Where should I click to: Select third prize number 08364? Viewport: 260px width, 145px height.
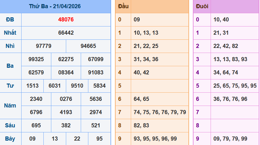(x=66, y=72)
